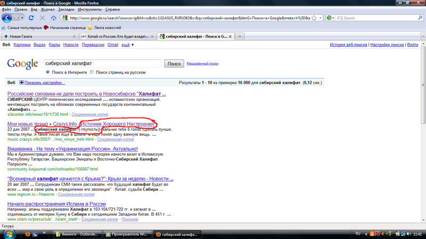Click the vertical page scrollbar thumb
The image size is (426, 239).
(x=423, y=85)
